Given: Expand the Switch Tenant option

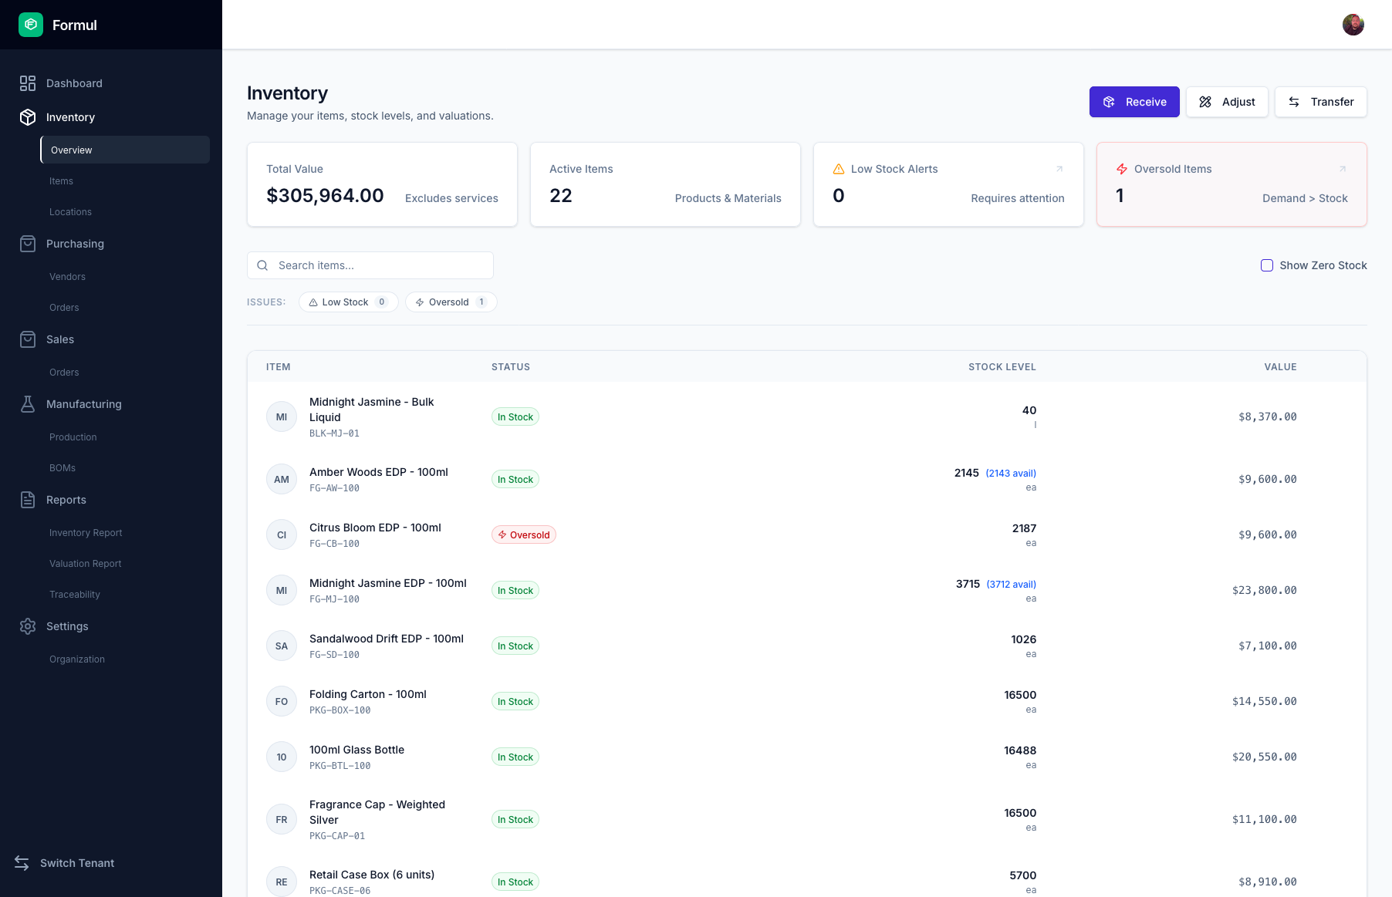Looking at the screenshot, I should [77, 863].
